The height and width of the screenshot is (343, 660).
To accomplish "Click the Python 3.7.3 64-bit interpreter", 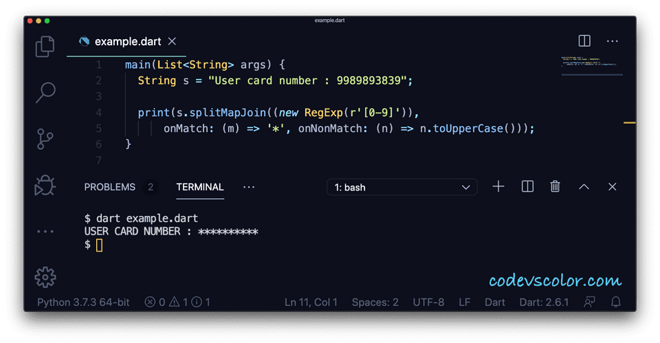I will (x=82, y=302).
